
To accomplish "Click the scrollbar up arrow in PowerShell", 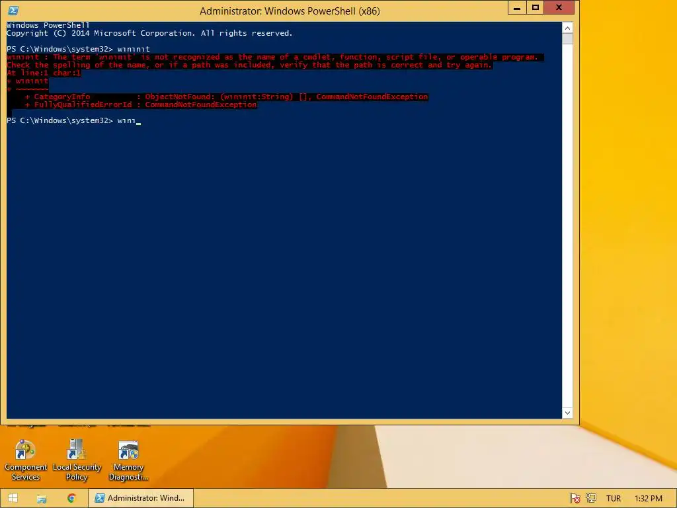I will (567, 28).
